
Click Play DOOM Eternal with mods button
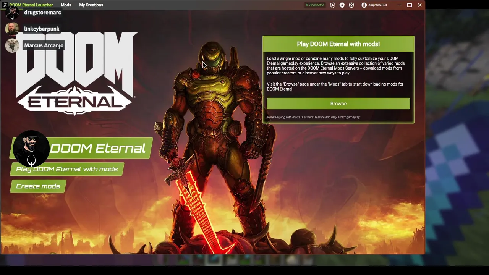67,169
